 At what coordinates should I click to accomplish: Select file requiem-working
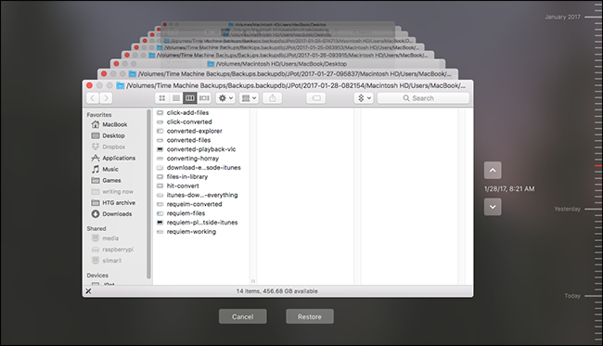191,232
